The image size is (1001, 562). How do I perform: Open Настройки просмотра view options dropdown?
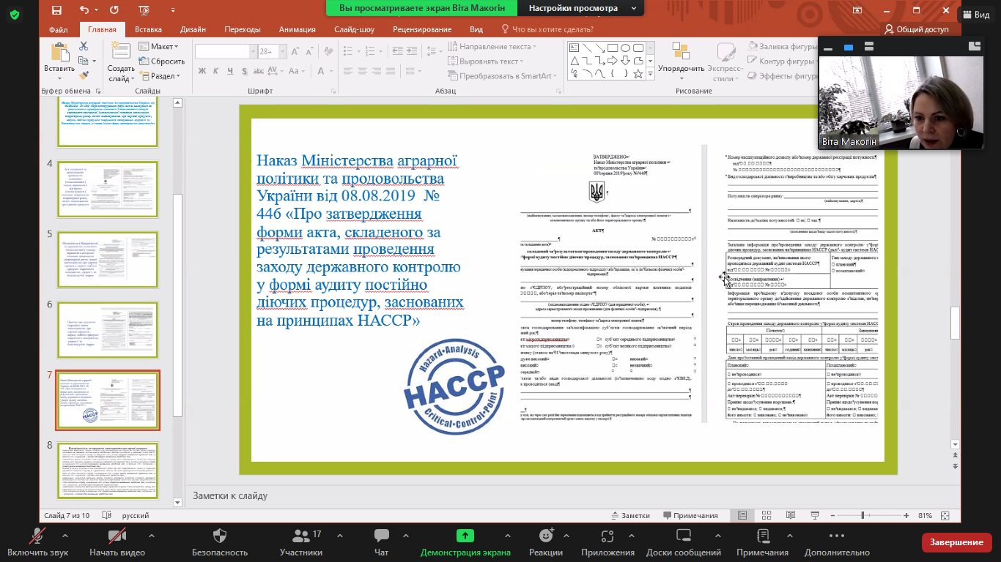(x=581, y=8)
